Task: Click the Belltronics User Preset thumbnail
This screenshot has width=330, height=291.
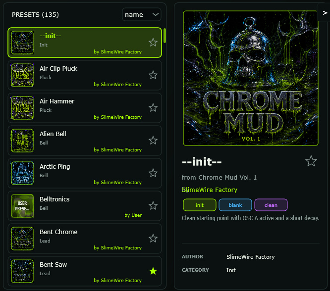Action: click(x=22, y=206)
